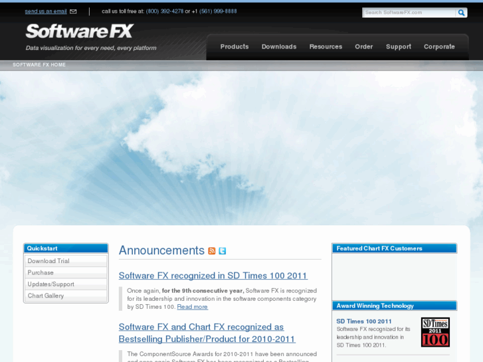The image size is (483, 362).
Task: Open the Twitter bird icon
Action: pyautogui.click(x=222, y=251)
